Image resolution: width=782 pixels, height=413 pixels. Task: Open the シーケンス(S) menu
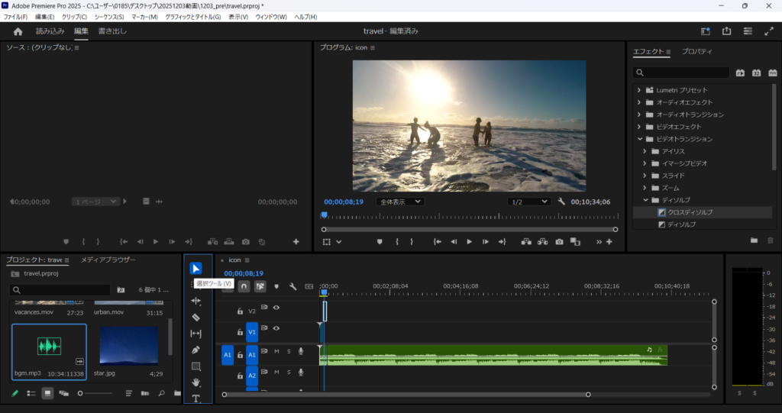[x=109, y=17]
